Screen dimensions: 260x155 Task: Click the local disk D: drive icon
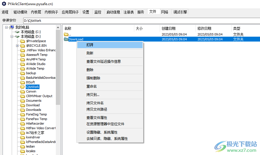(17, 36)
